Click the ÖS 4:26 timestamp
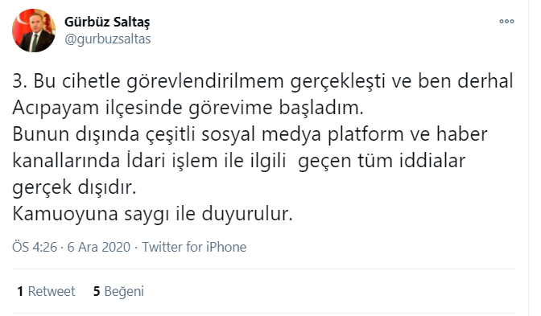This screenshot has height=316, width=541. pos(35,247)
